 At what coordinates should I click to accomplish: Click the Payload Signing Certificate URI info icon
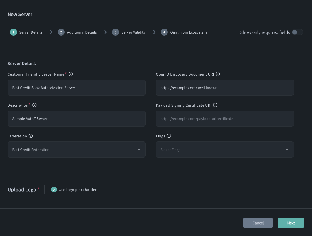pos(215,105)
